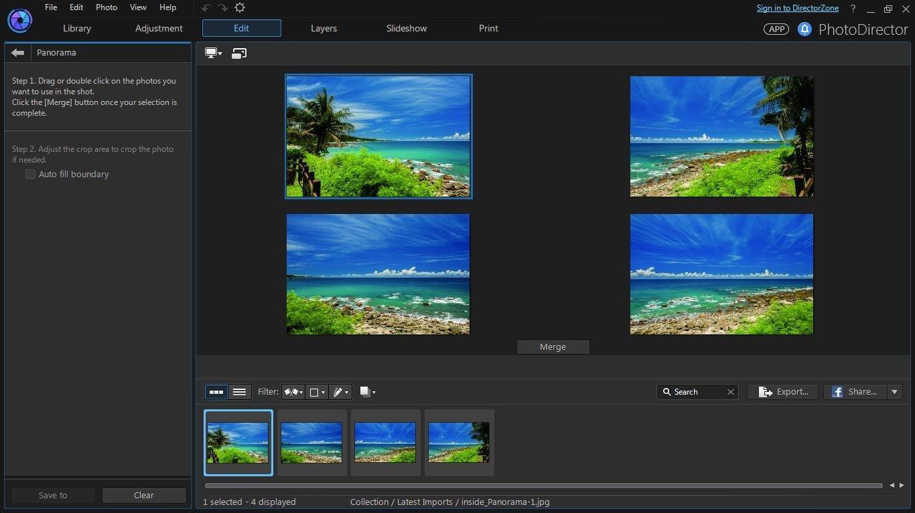Click the Merge button
This screenshot has width=915, height=513.
pyautogui.click(x=553, y=346)
